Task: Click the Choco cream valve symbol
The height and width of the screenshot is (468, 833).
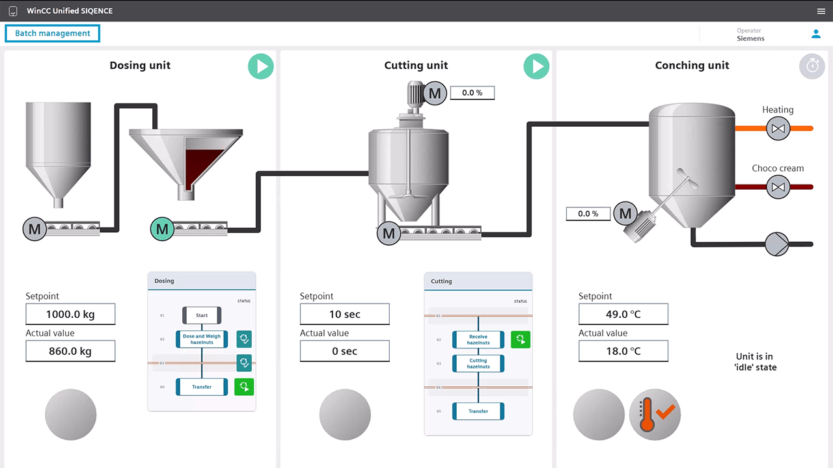Action: coord(777,188)
